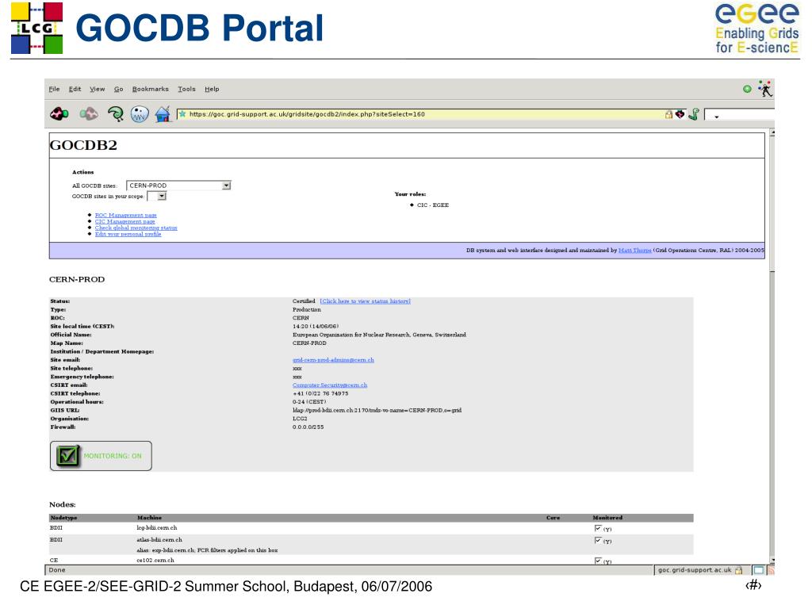Open the Edit menu

click(75, 89)
